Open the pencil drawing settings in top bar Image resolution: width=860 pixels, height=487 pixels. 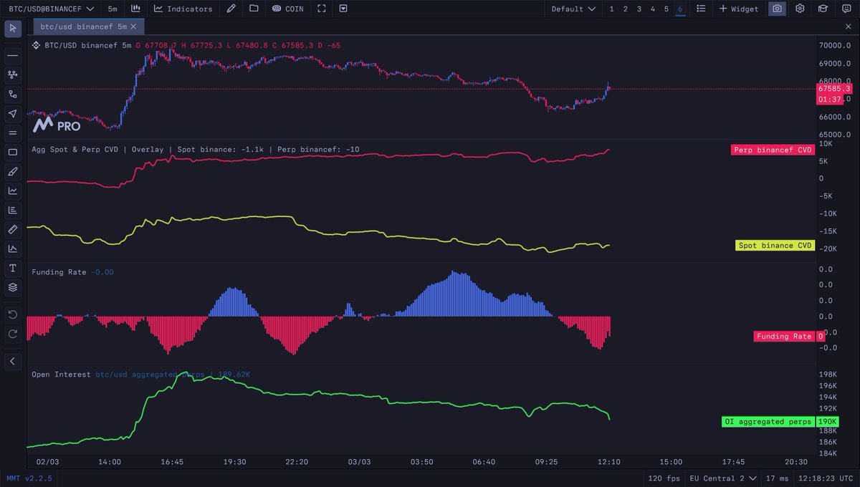[x=230, y=9]
